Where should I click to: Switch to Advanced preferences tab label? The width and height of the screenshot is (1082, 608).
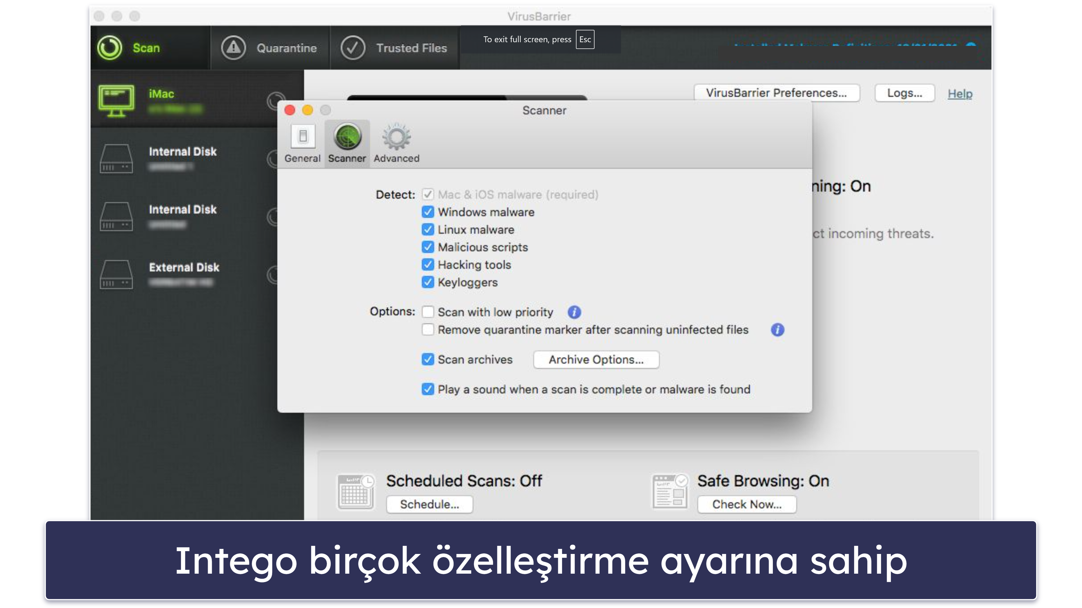point(396,158)
